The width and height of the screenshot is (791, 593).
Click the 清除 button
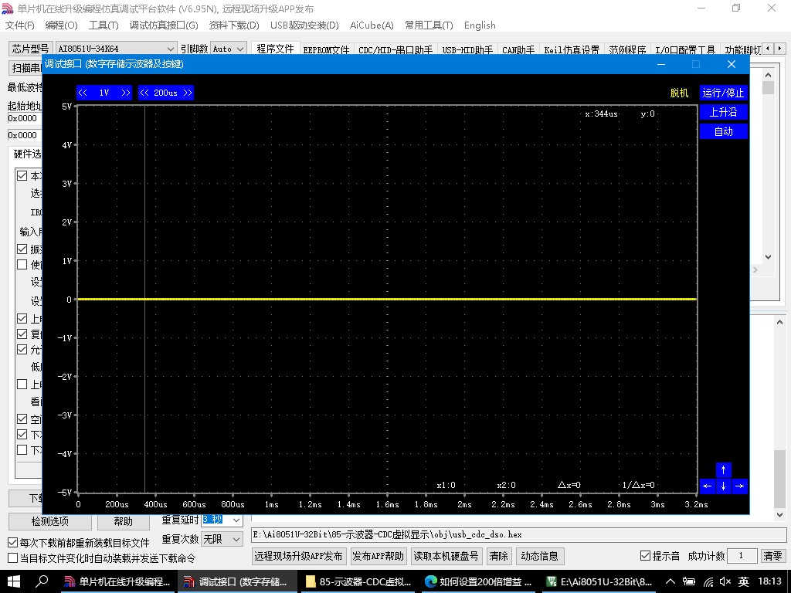pos(498,556)
